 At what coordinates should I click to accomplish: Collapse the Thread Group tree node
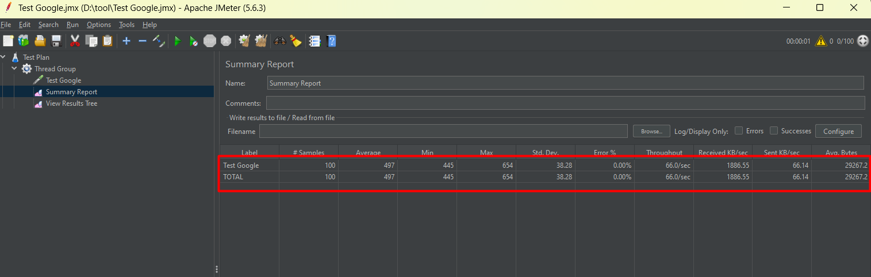(14, 68)
